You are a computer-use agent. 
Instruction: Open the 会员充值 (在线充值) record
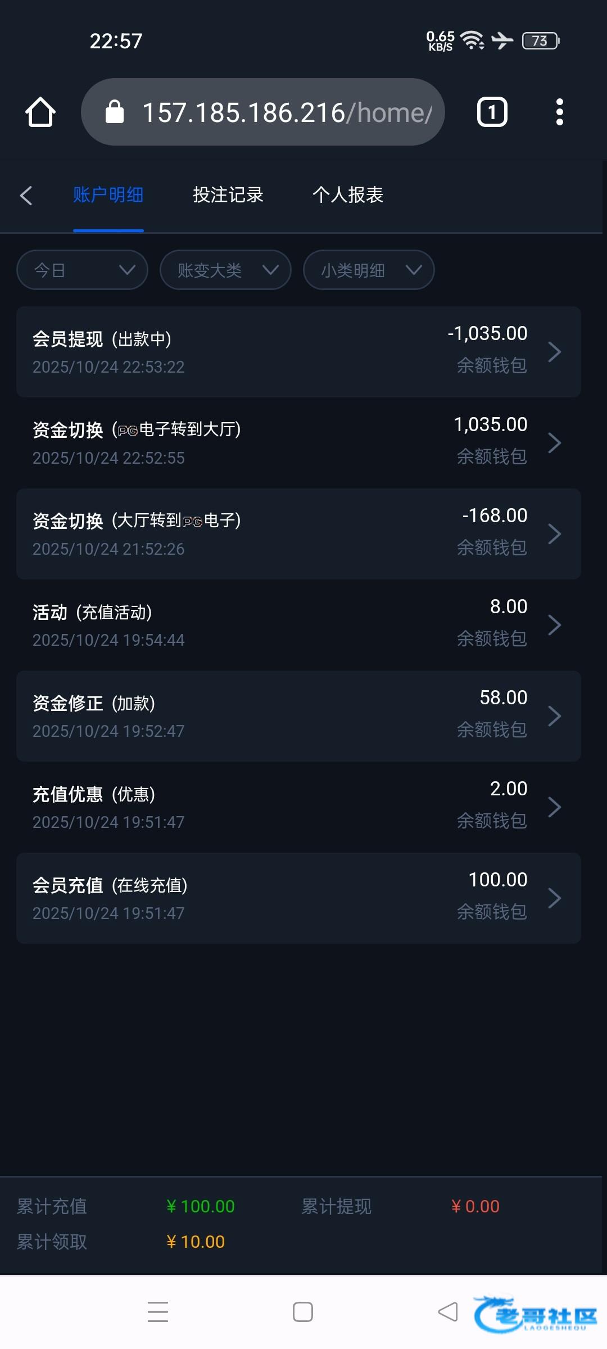coord(298,898)
